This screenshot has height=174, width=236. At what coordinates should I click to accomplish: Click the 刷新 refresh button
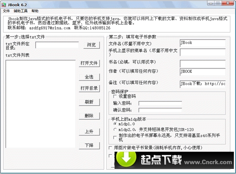click(x=89, y=102)
